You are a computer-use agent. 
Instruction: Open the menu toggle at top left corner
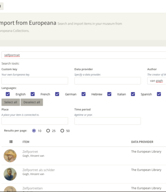1,6
